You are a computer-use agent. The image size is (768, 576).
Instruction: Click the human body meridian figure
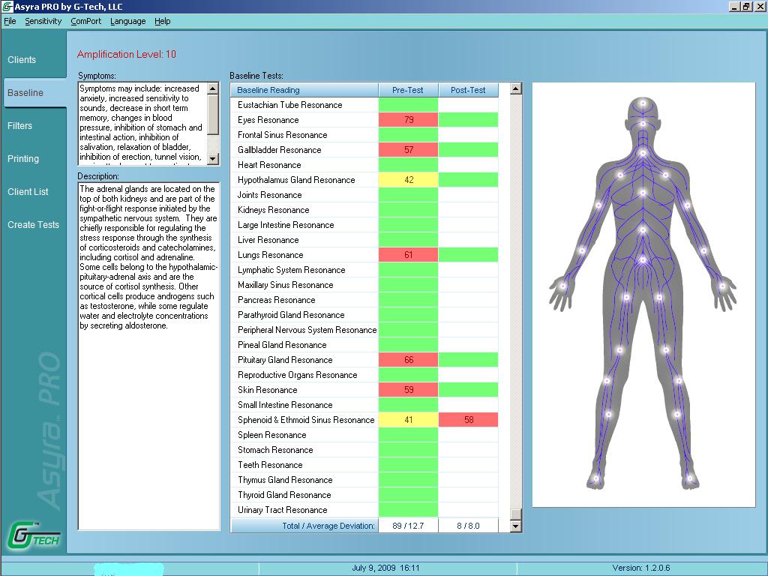click(x=643, y=294)
